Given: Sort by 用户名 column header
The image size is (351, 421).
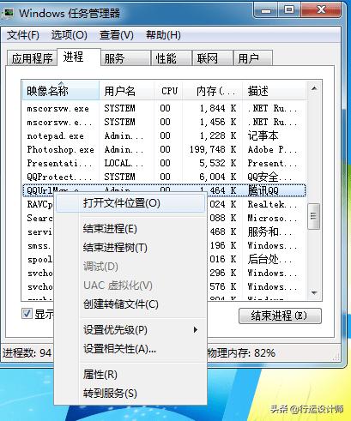Looking at the screenshot, I should pos(127,91).
